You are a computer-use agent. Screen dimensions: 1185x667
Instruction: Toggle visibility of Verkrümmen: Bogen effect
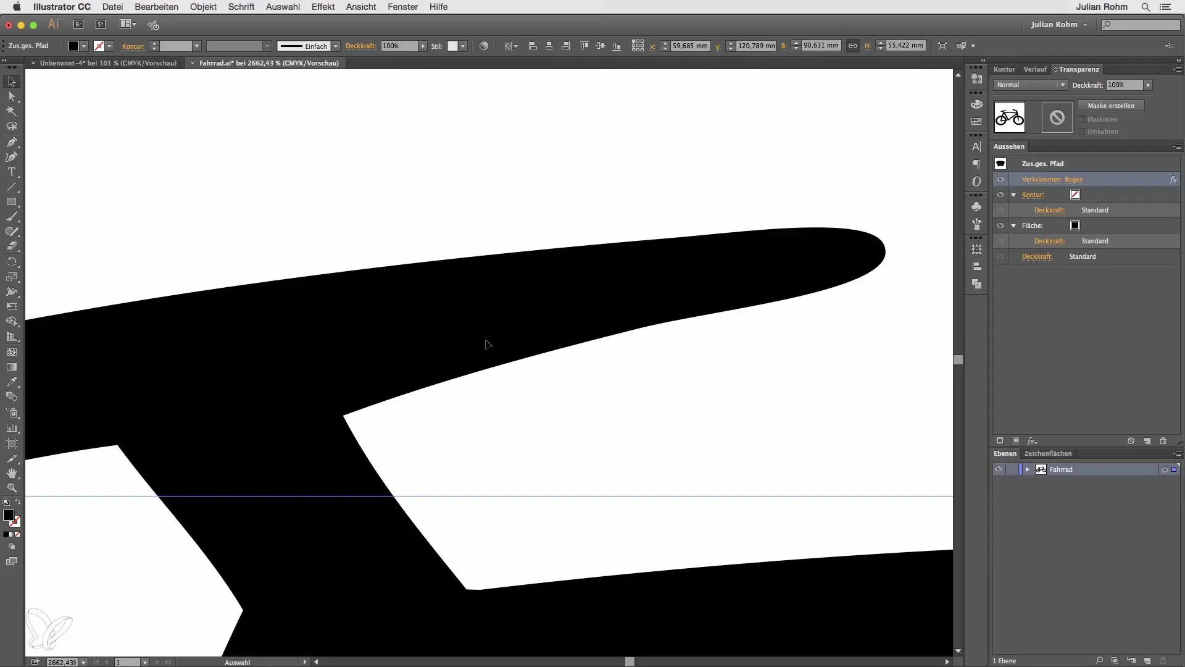pos(1000,179)
